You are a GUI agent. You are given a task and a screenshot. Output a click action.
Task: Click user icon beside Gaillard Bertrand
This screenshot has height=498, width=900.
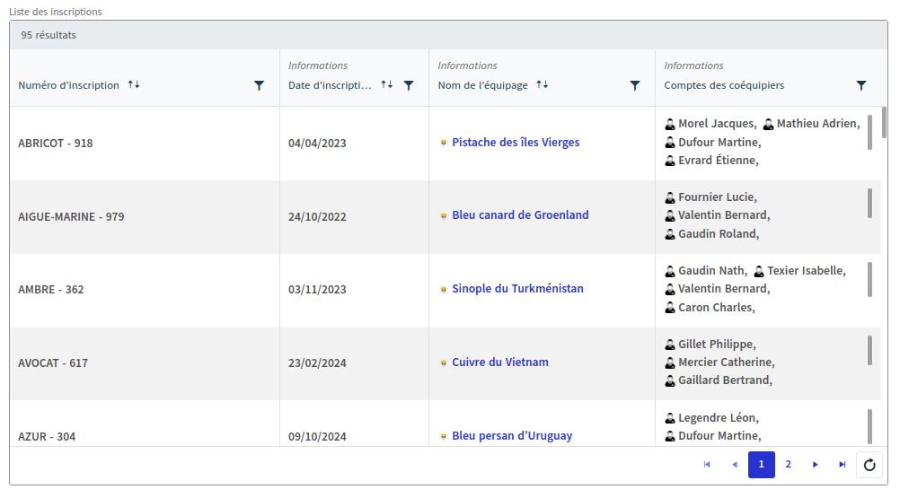click(670, 380)
